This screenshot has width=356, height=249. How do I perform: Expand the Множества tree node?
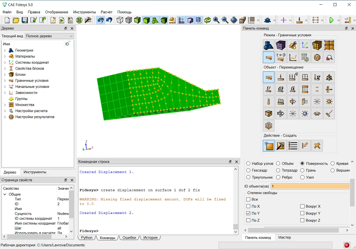pos(5,105)
